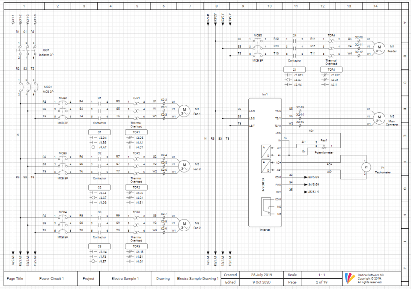Select the C2 contactor contacts symbol

(99, 166)
